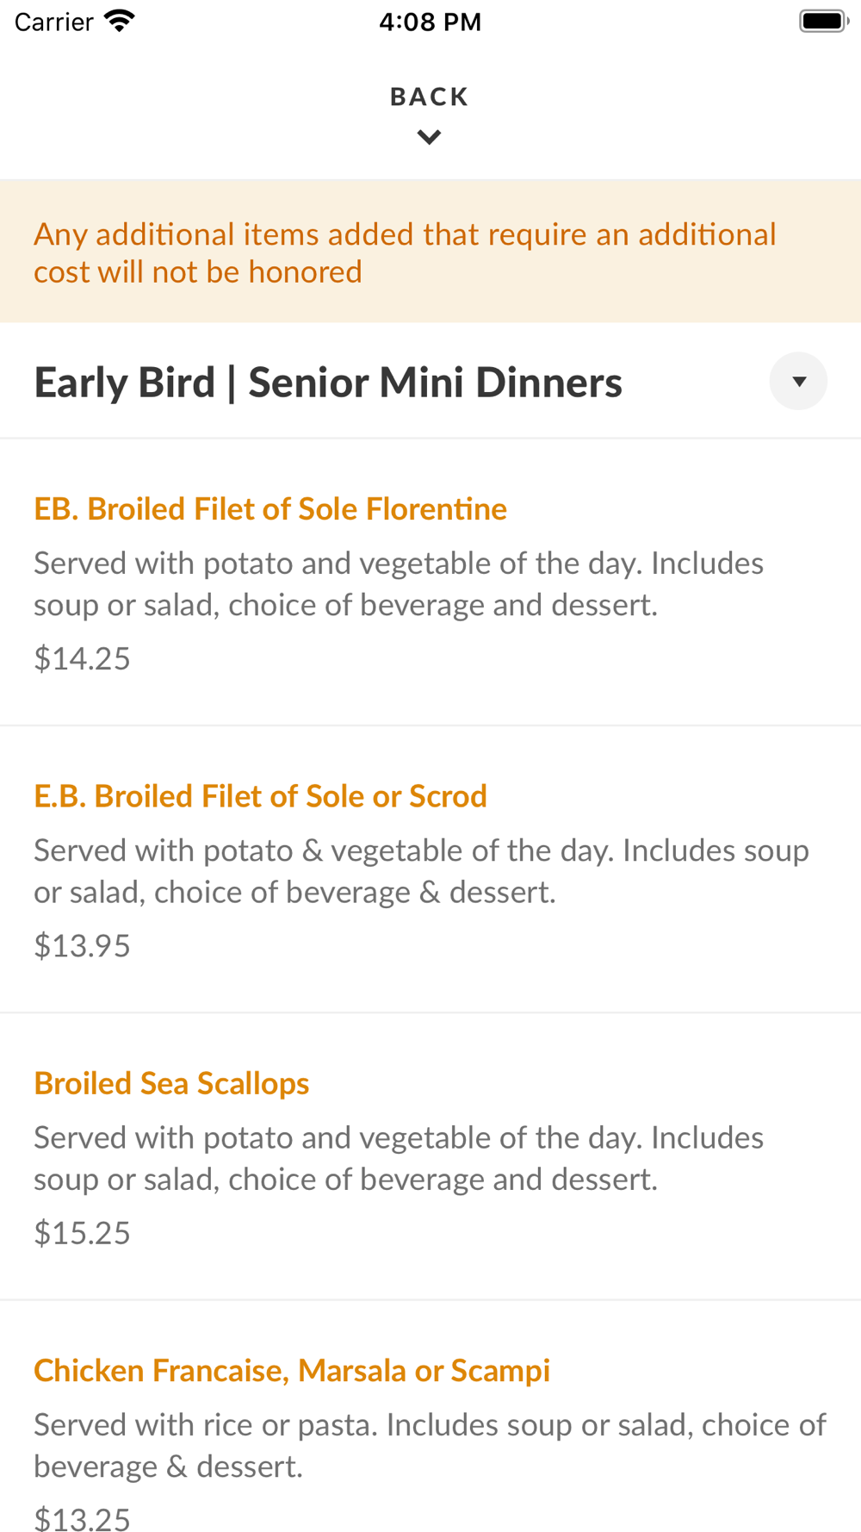Select Chicken Francaise, Marsala or Scampi
Screen dimensions: 861x1532
(292, 1370)
